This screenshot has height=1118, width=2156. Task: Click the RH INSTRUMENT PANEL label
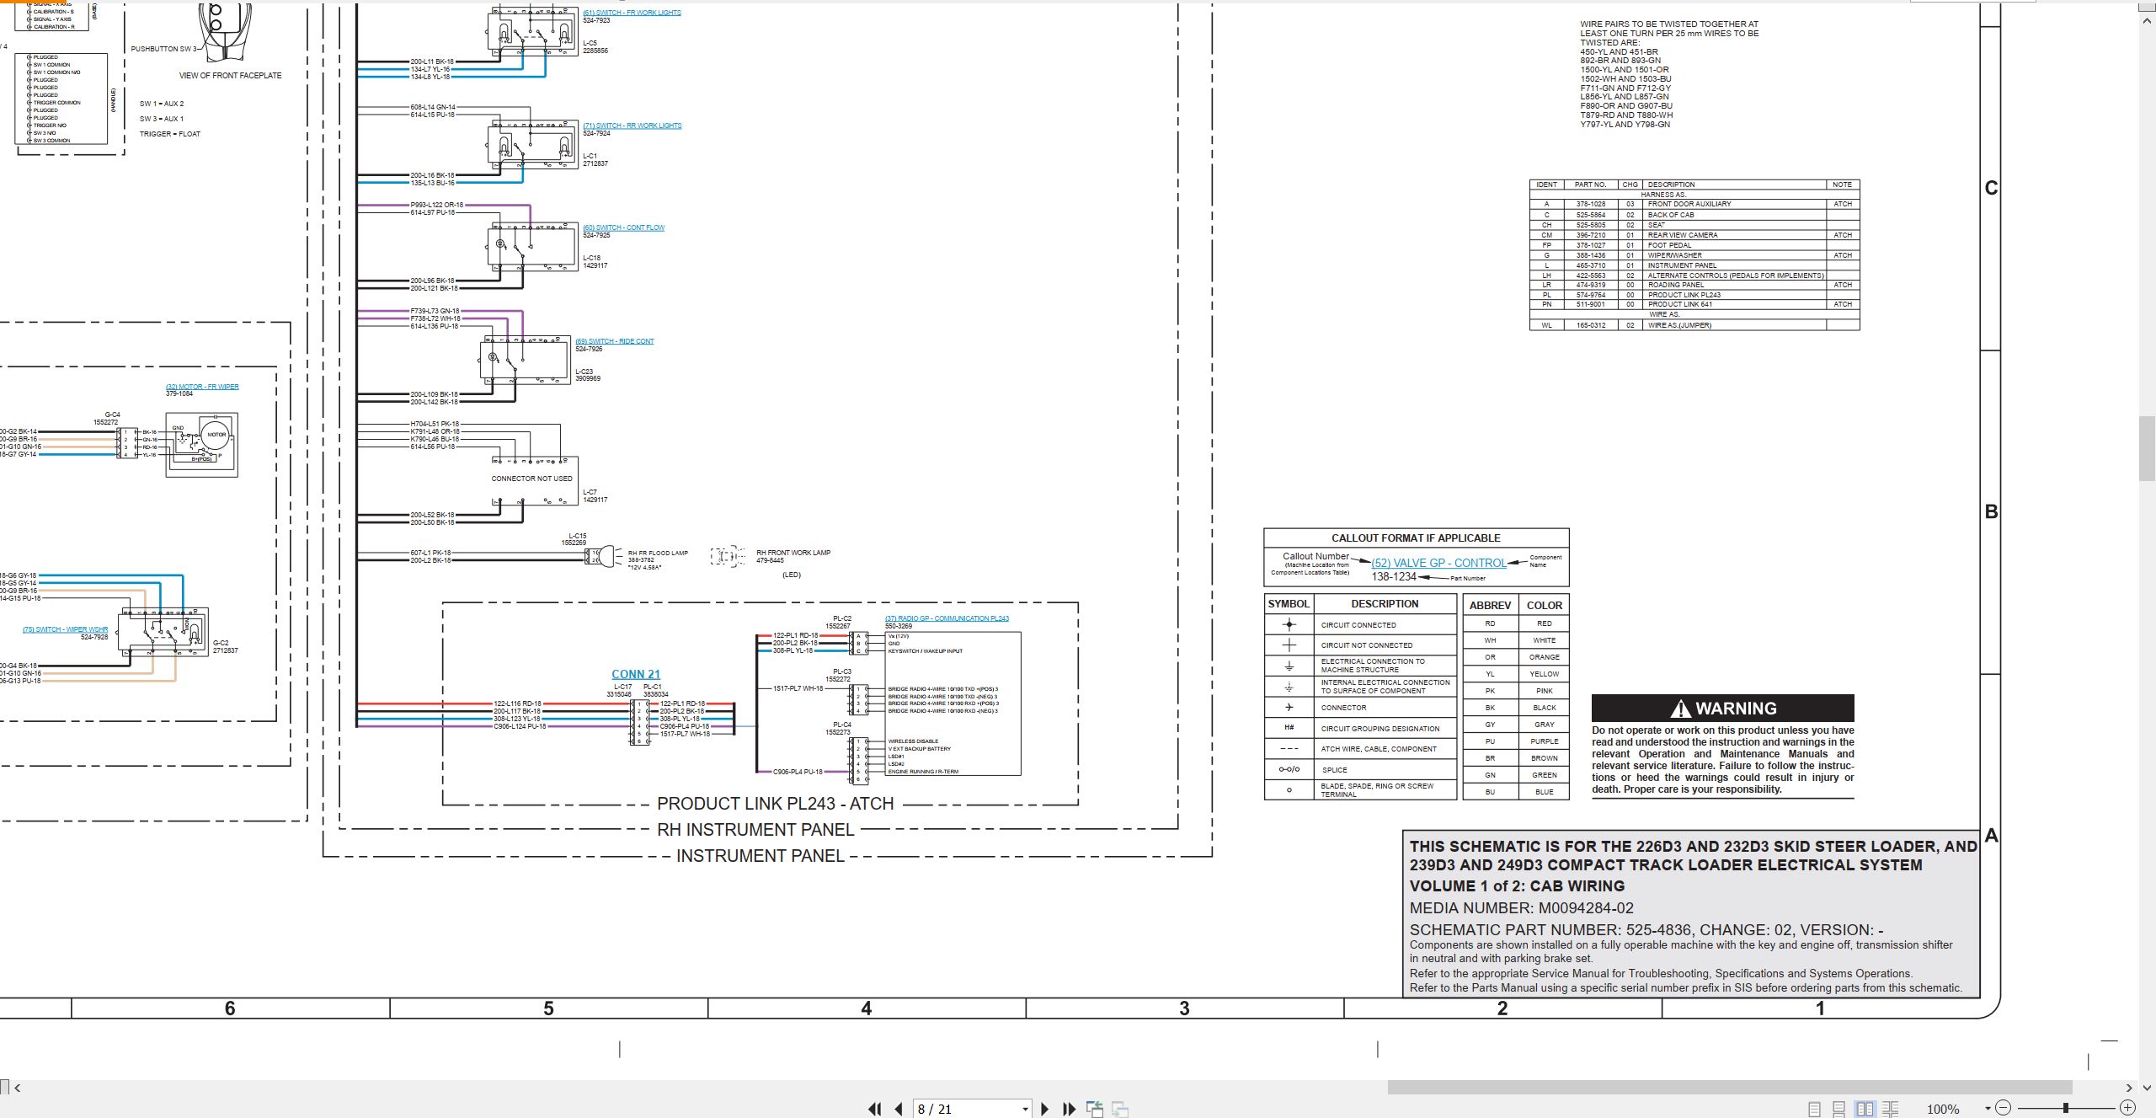[x=755, y=830]
